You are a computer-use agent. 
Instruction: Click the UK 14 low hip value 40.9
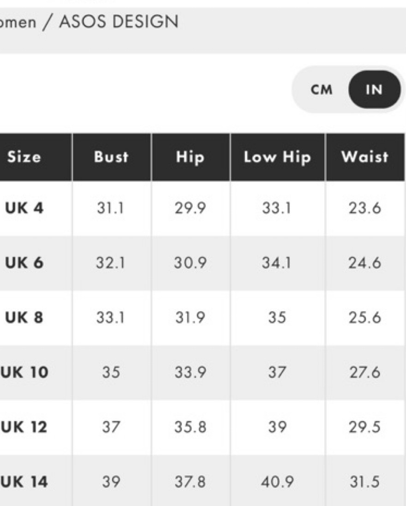coord(278,482)
